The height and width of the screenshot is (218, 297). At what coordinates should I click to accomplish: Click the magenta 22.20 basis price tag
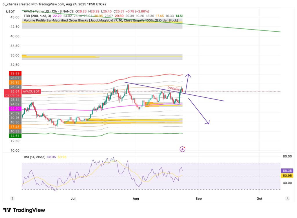tap(12, 108)
